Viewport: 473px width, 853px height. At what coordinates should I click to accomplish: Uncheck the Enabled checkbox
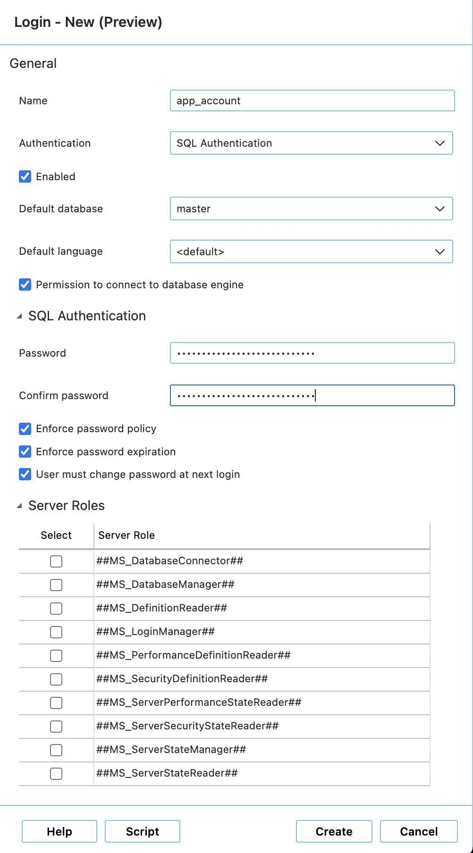[25, 176]
